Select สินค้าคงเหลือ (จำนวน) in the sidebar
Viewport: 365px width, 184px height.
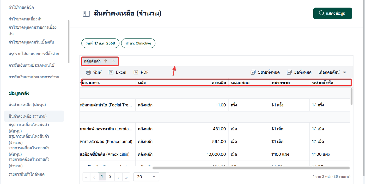click(34, 116)
